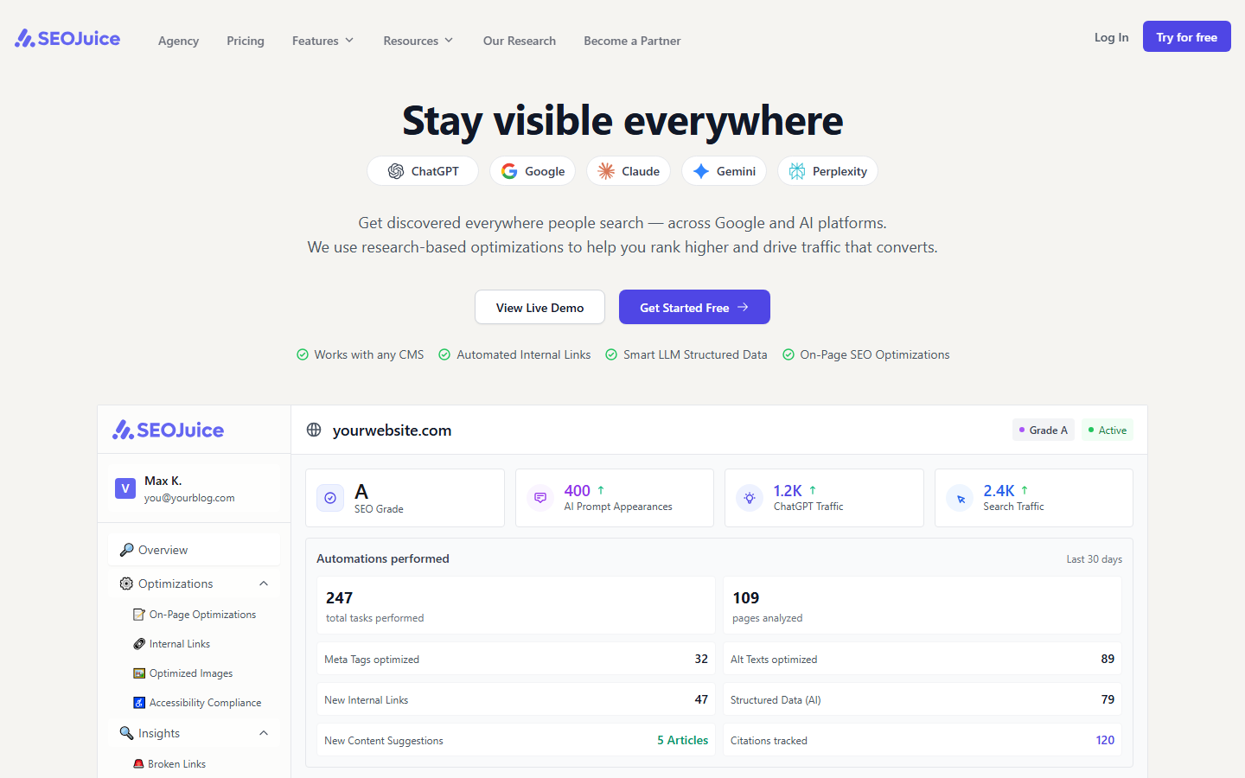1245x778 pixels.
Task: Click the Google icon pill
Action: [x=508, y=170]
